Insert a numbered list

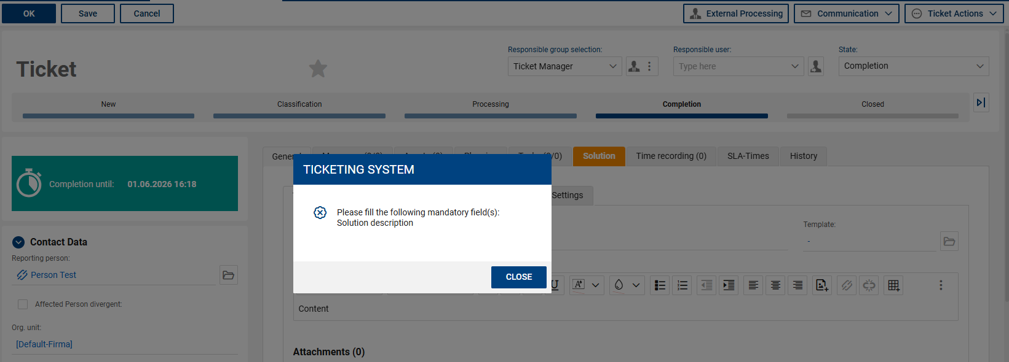click(x=683, y=285)
